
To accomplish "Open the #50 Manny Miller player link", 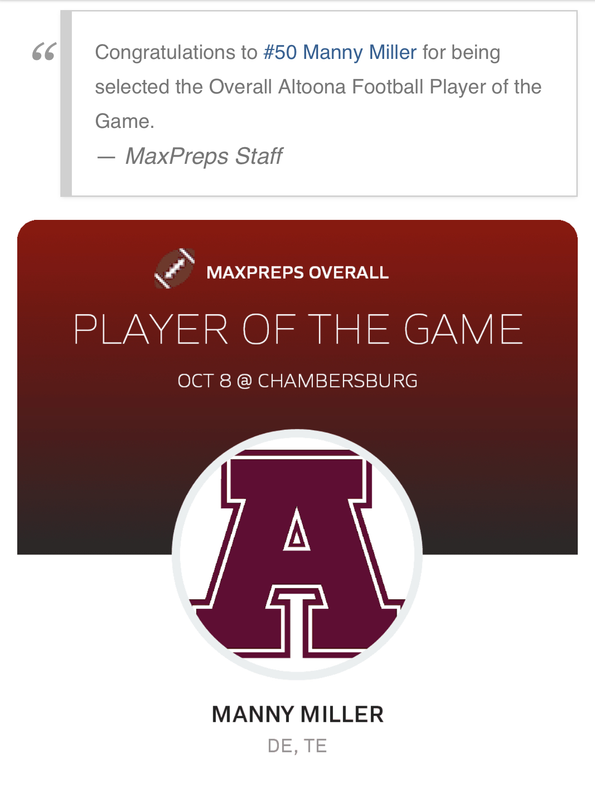I will point(340,52).
